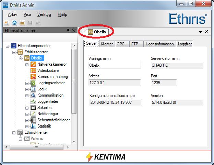Click the Notifieringar icon

click(x=33, y=114)
